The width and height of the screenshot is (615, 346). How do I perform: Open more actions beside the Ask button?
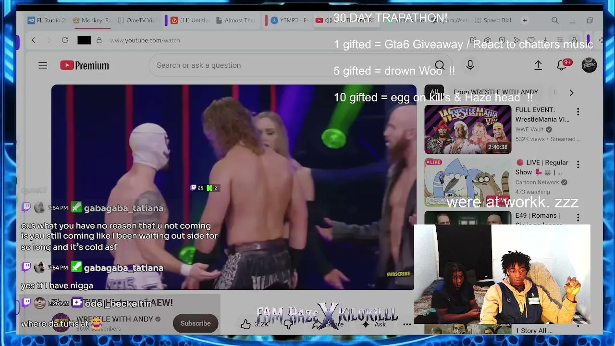(x=407, y=324)
